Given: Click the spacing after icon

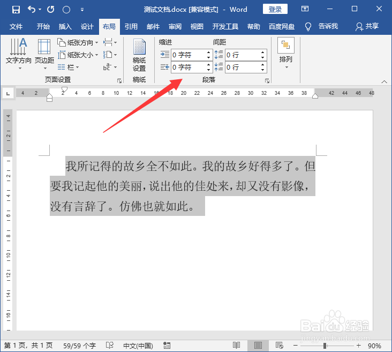Looking at the screenshot, I should coord(218,67).
